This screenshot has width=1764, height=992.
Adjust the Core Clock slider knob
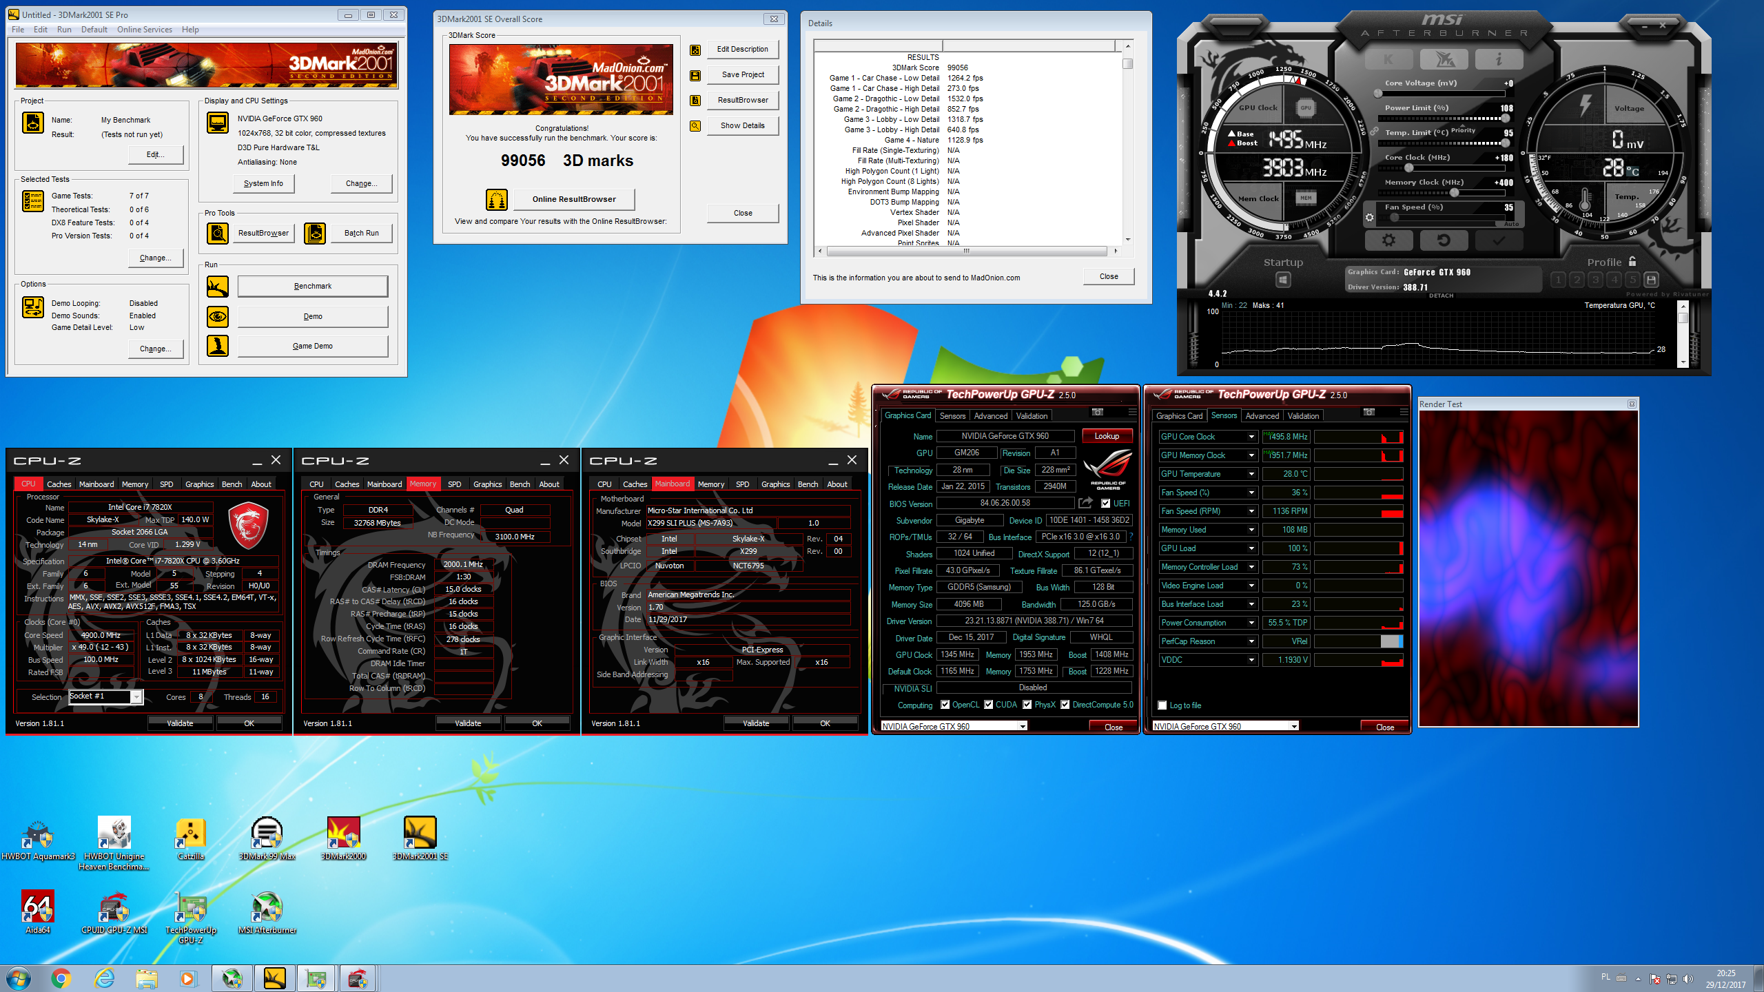pyautogui.click(x=1408, y=167)
